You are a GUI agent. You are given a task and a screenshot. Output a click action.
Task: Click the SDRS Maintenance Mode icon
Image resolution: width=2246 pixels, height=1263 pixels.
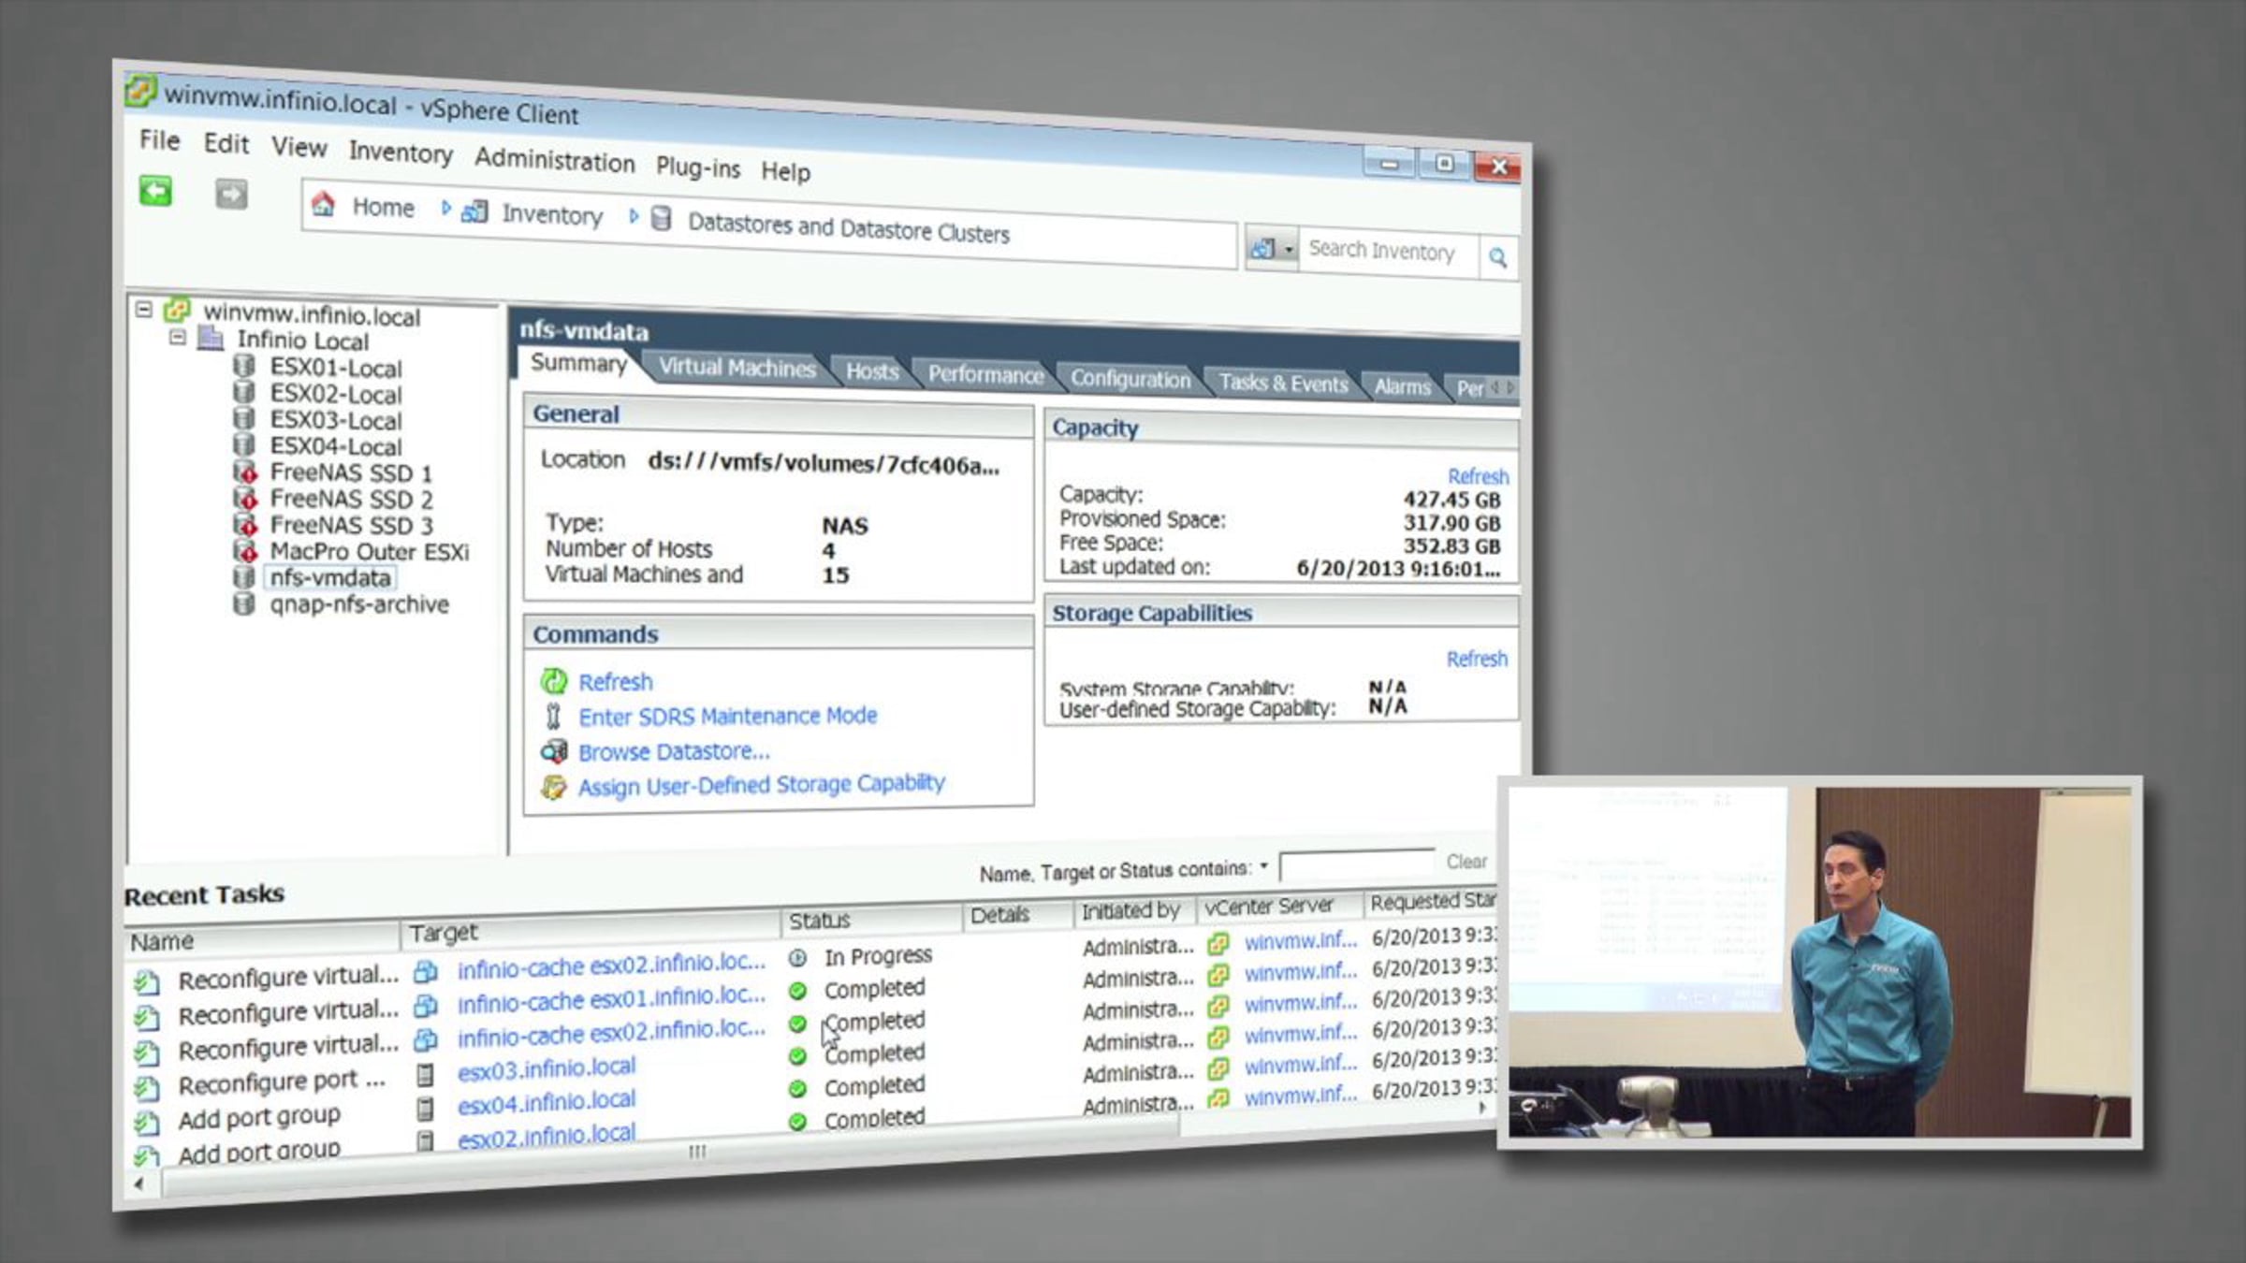[553, 717]
